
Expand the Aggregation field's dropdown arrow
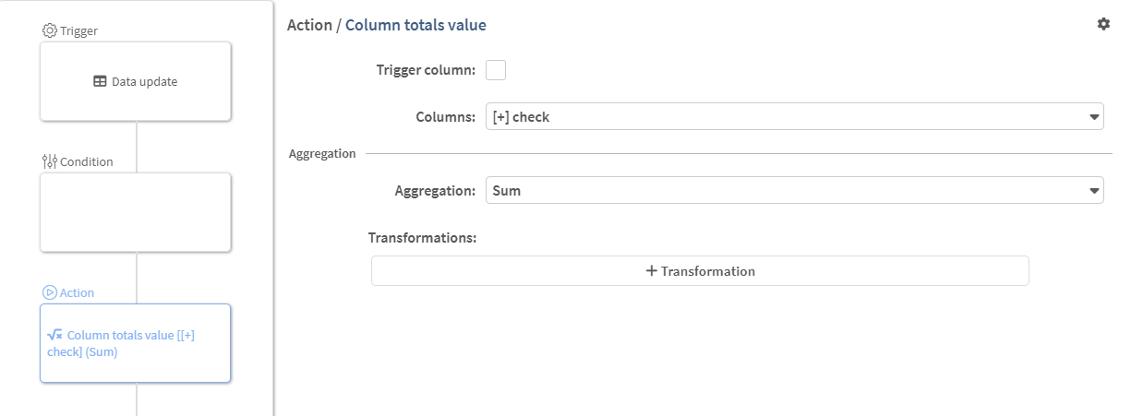pyautogui.click(x=1094, y=191)
